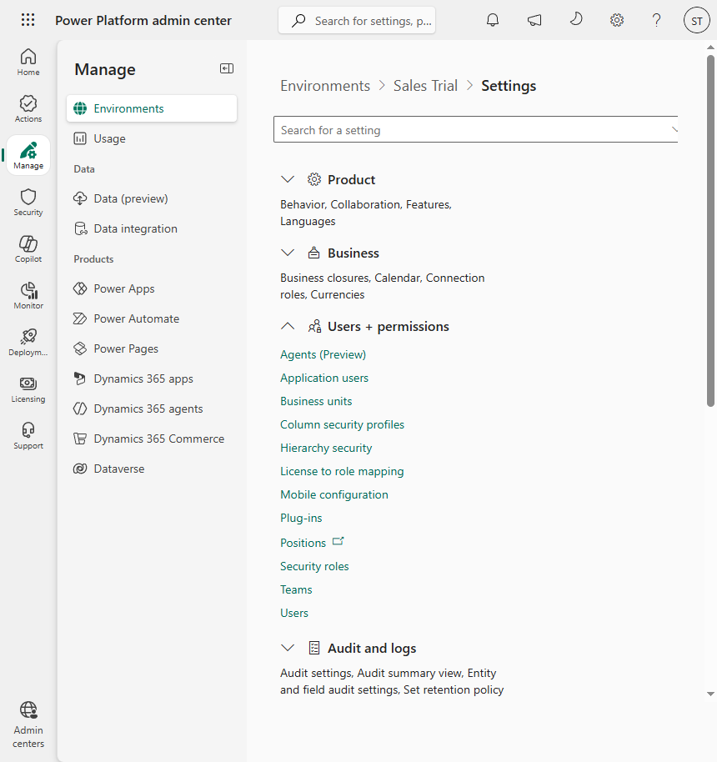Open Plug-ins link
The image size is (717, 762).
301,518
